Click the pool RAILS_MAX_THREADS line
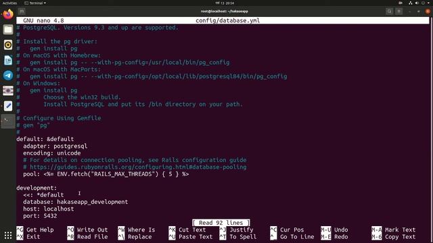 pos(106,174)
